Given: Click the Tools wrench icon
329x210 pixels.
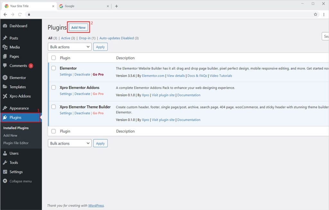Looking at the screenshot, I should (x=5, y=163).
